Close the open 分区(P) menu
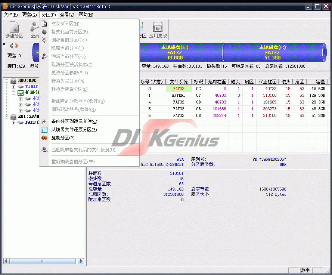The height and width of the screenshot is (275, 332). pyautogui.click(x=49, y=15)
